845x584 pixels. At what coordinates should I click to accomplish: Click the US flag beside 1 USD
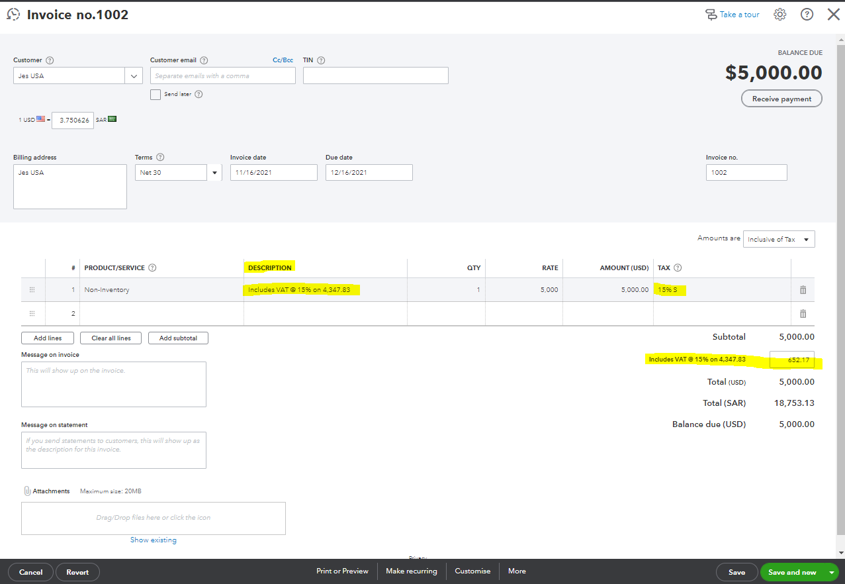coord(40,119)
